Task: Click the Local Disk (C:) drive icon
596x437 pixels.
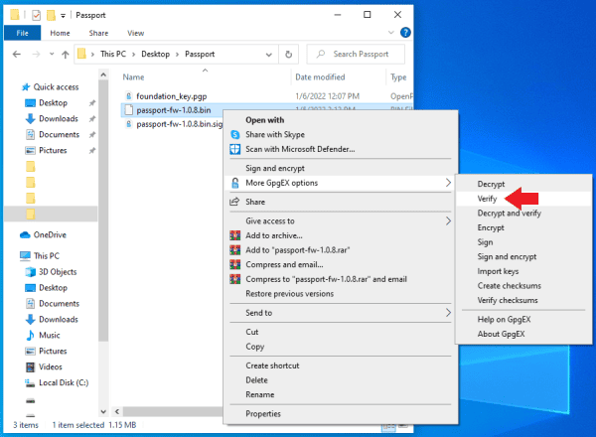Action: pyautogui.click(x=30, y=383)
